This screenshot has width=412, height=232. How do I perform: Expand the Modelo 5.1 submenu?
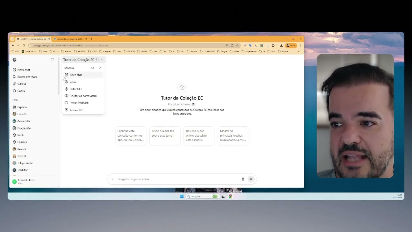point(83,68)
